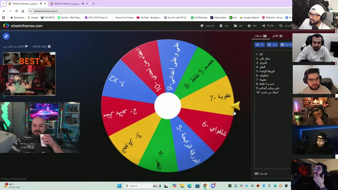Report a bad ad flag link
The width and height of the screenshot is (338, 190).
tap(15, 46)
